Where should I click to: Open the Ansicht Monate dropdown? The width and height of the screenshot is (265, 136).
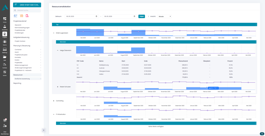(164, 16)
